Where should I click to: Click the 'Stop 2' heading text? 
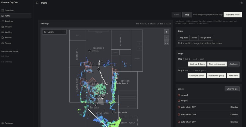coord(181,70)
